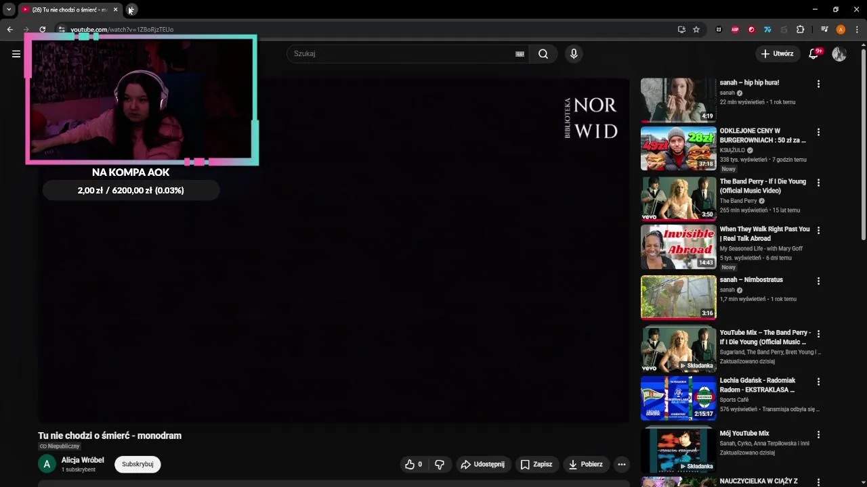Open options for sanah hip hip hura video
Image resolution: width=867 pixels, height=487 pixels.
point(818,84)
